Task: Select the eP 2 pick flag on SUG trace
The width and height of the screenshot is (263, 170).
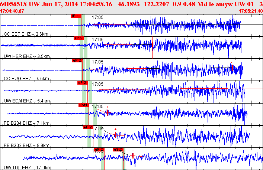Action: [x=77, y=61]
